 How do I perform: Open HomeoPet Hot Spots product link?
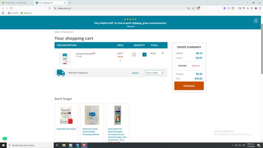pyautogui.click(x=66, y=129)
